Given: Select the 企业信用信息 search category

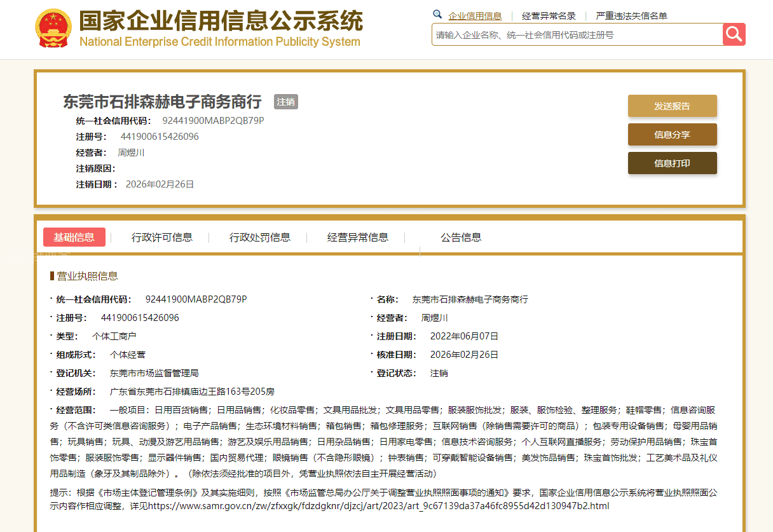Looking at the screenshot, I should tap(475, 16).
